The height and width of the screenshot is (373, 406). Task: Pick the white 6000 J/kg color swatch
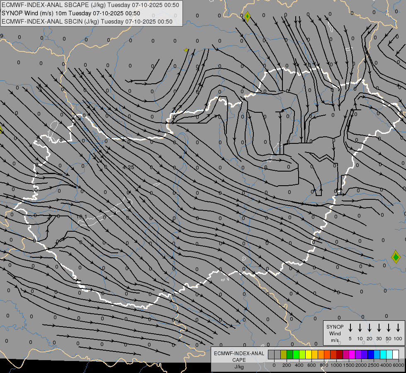coord(396,355)
